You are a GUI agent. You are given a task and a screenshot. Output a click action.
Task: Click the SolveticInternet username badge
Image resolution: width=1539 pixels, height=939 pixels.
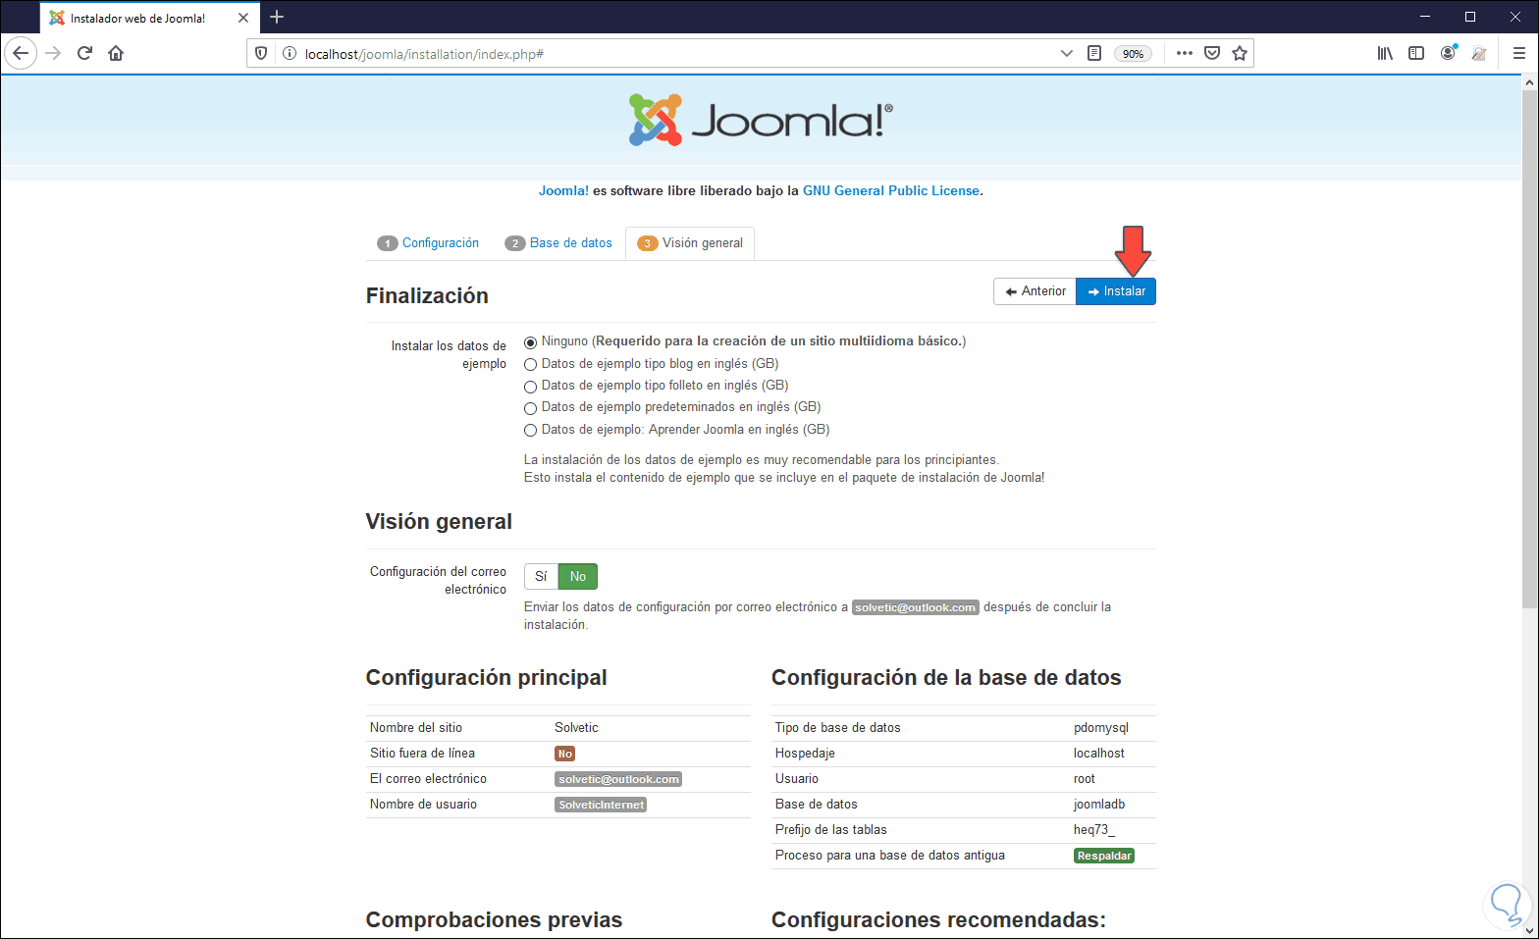[601, 805]
